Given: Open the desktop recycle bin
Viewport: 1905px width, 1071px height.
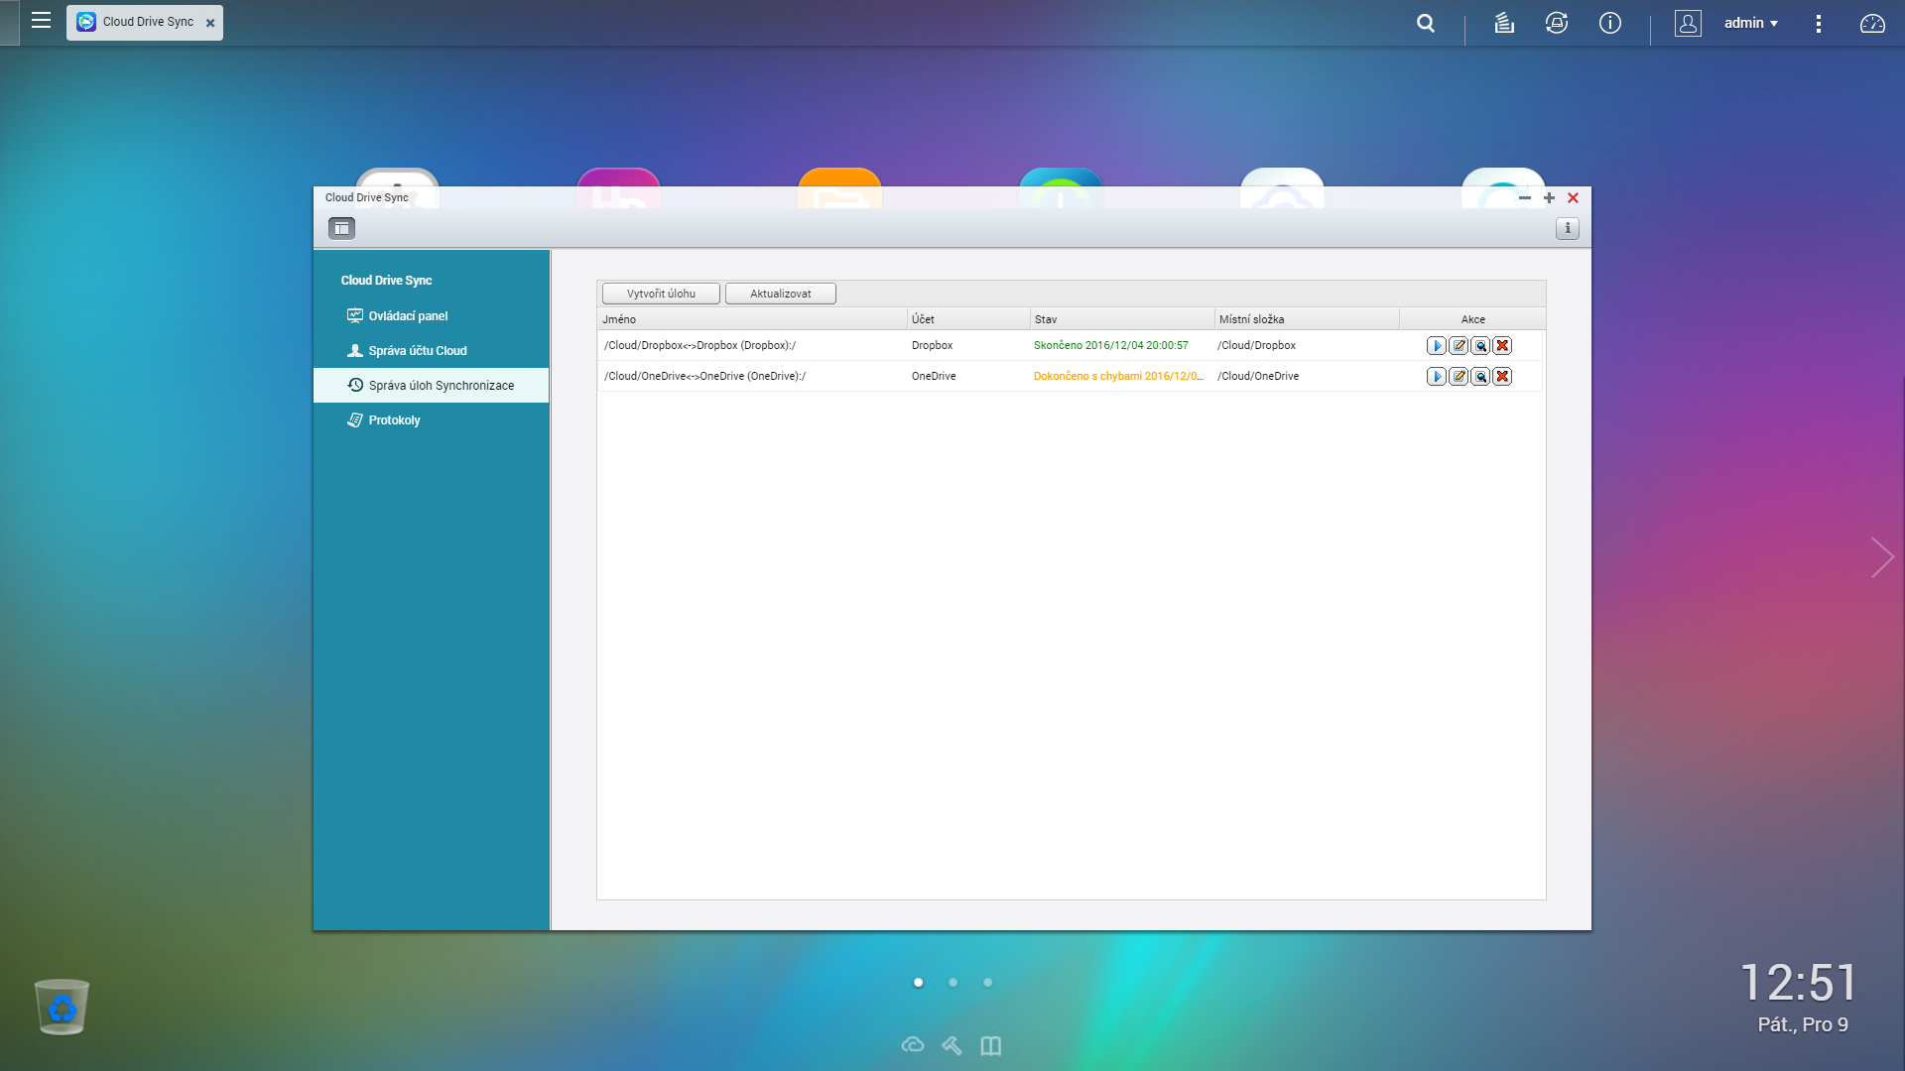Looking at the screenshot, I should click(62, 1007).
